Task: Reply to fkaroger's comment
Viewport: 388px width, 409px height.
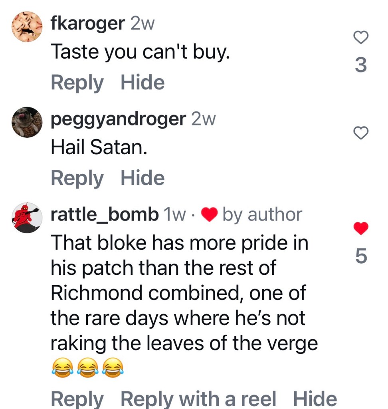Action: click(77, 83)
